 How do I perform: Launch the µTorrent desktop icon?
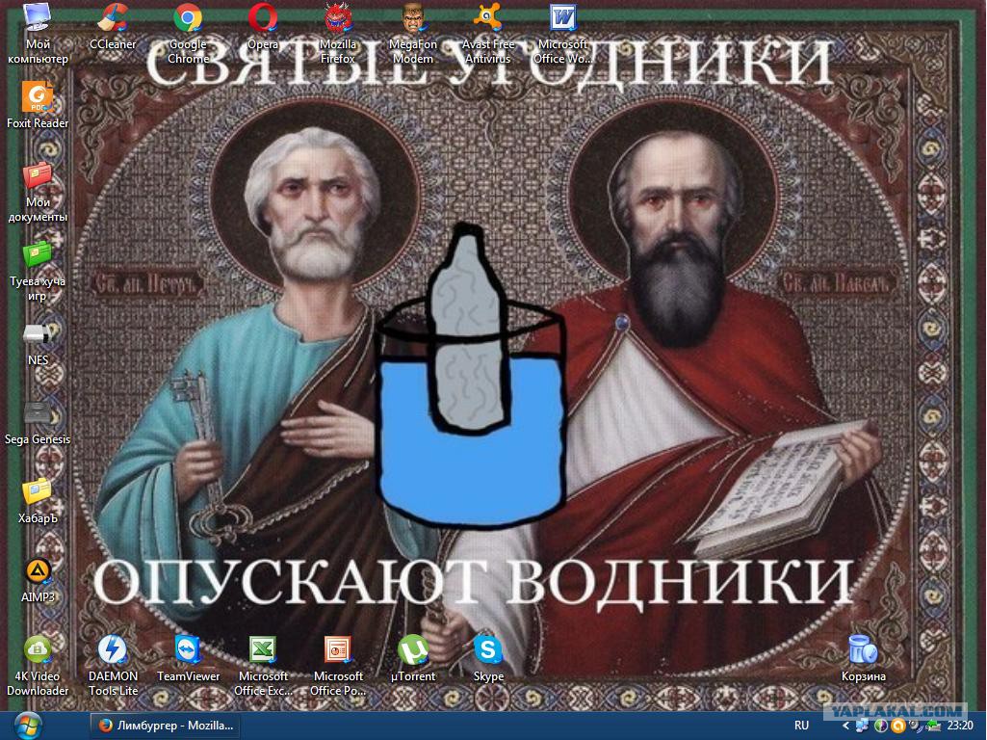[x=413, y=659]
